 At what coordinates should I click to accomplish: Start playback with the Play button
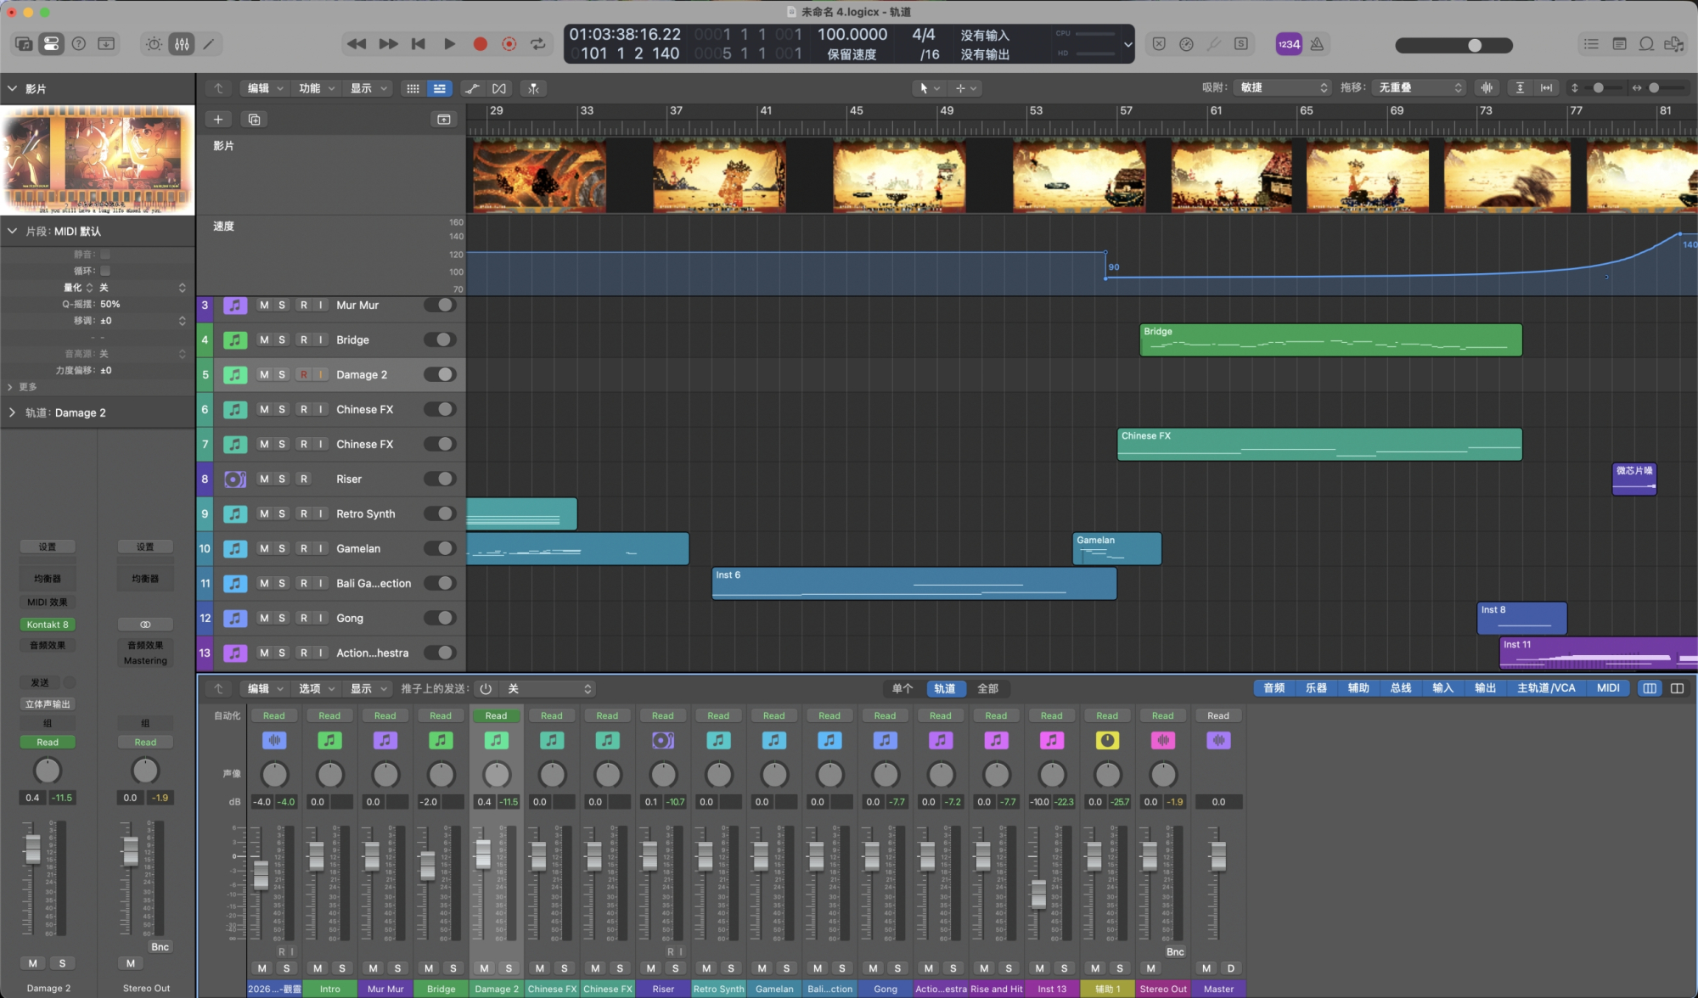[449, 44]
